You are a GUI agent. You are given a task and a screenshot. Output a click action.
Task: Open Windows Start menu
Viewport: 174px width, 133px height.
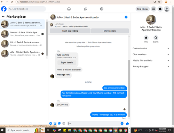click(x=2, y=130)
